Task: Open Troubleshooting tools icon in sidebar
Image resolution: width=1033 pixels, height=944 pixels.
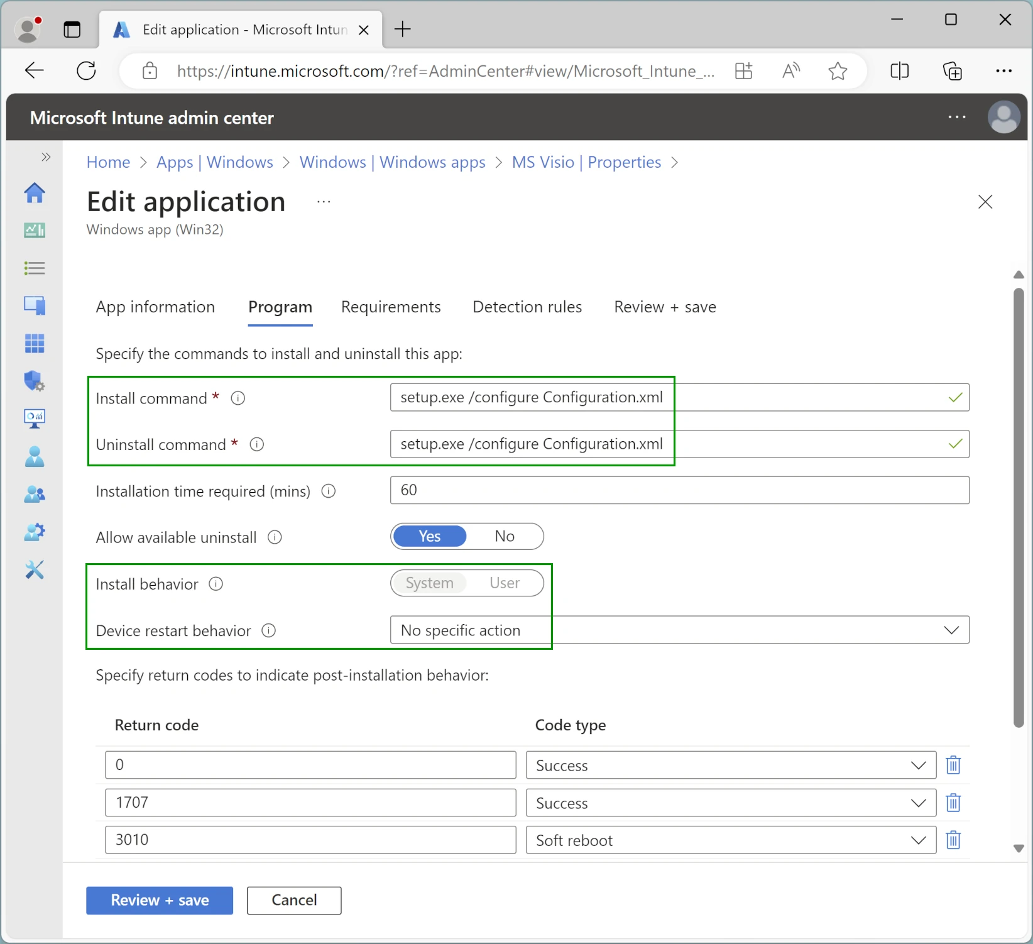Action: [x=35, y=570]
